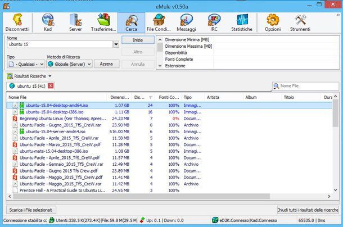Open Metodo di Ricerca Globale (Server) dropdown

point(70,64)
